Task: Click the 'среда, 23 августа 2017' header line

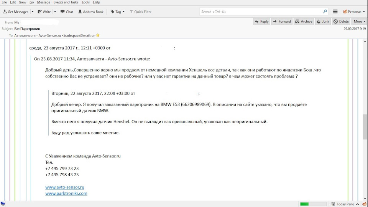Action: click(x=70, y=48)
